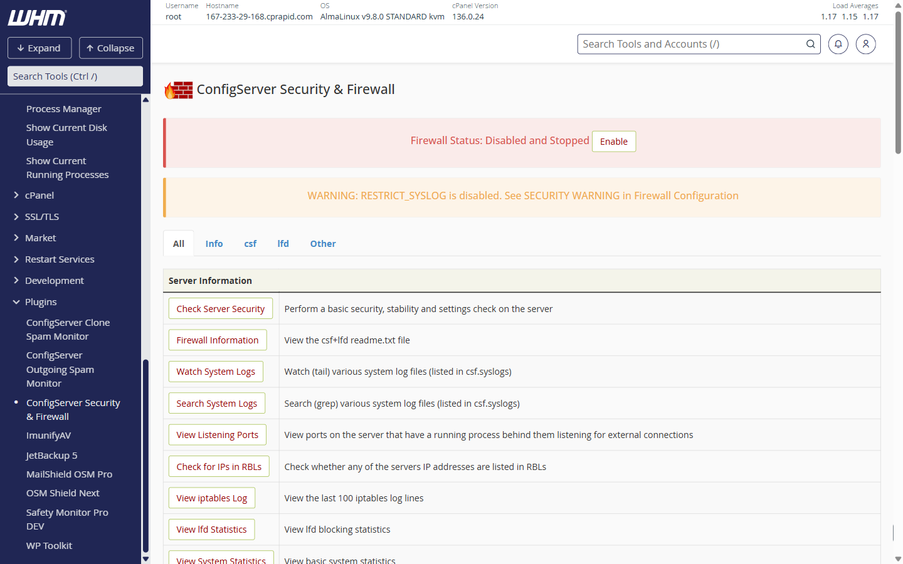Click Search System Logs button

click(x=217, y=404)
